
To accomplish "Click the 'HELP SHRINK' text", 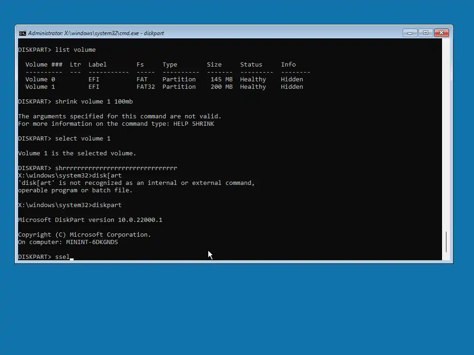I will 193,124.
